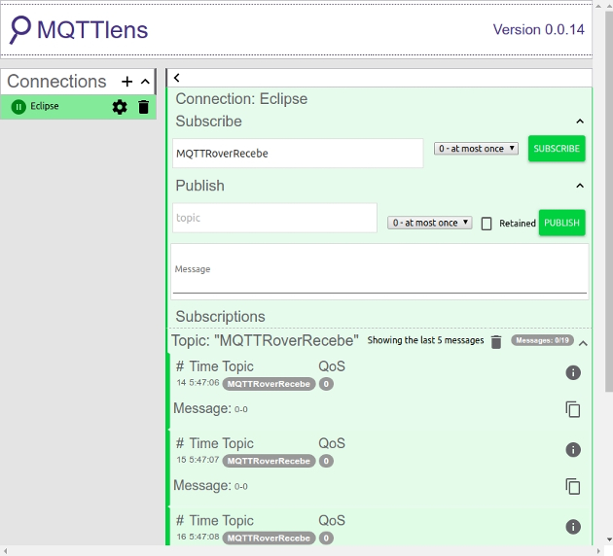The height and width of the screenshot is (556, 613).
Task: Click the horizontal scroll left arrow
Action: [5, 551]
